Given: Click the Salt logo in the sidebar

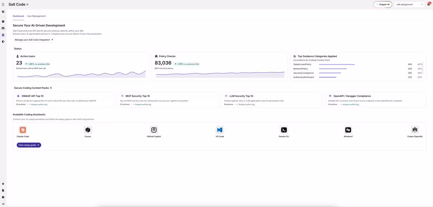Looking at the screenshot, I should coord(3,4).
